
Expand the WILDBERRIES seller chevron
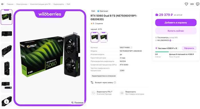[173, 40]
